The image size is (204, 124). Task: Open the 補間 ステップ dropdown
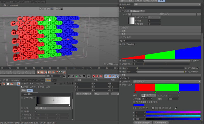coord(149,95)
